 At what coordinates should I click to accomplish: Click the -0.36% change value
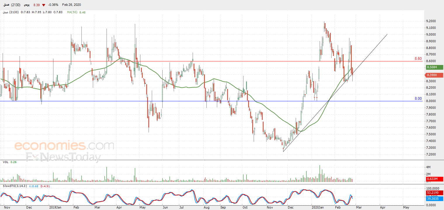coord(53,5)
